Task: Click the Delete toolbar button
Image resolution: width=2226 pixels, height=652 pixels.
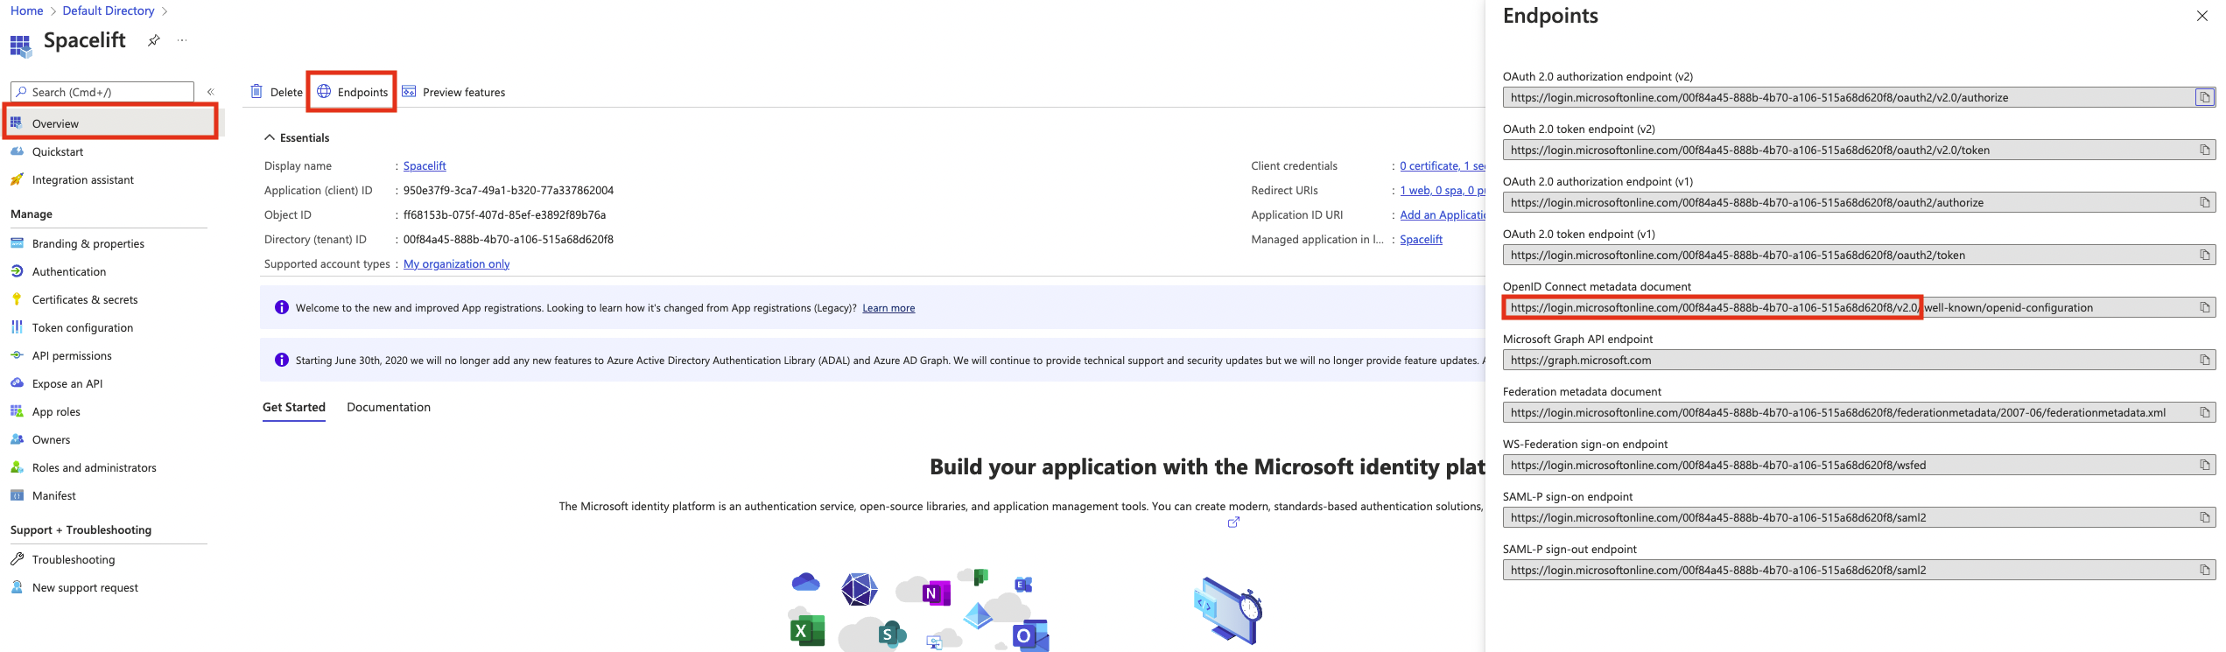Action: tap(277, 92)
